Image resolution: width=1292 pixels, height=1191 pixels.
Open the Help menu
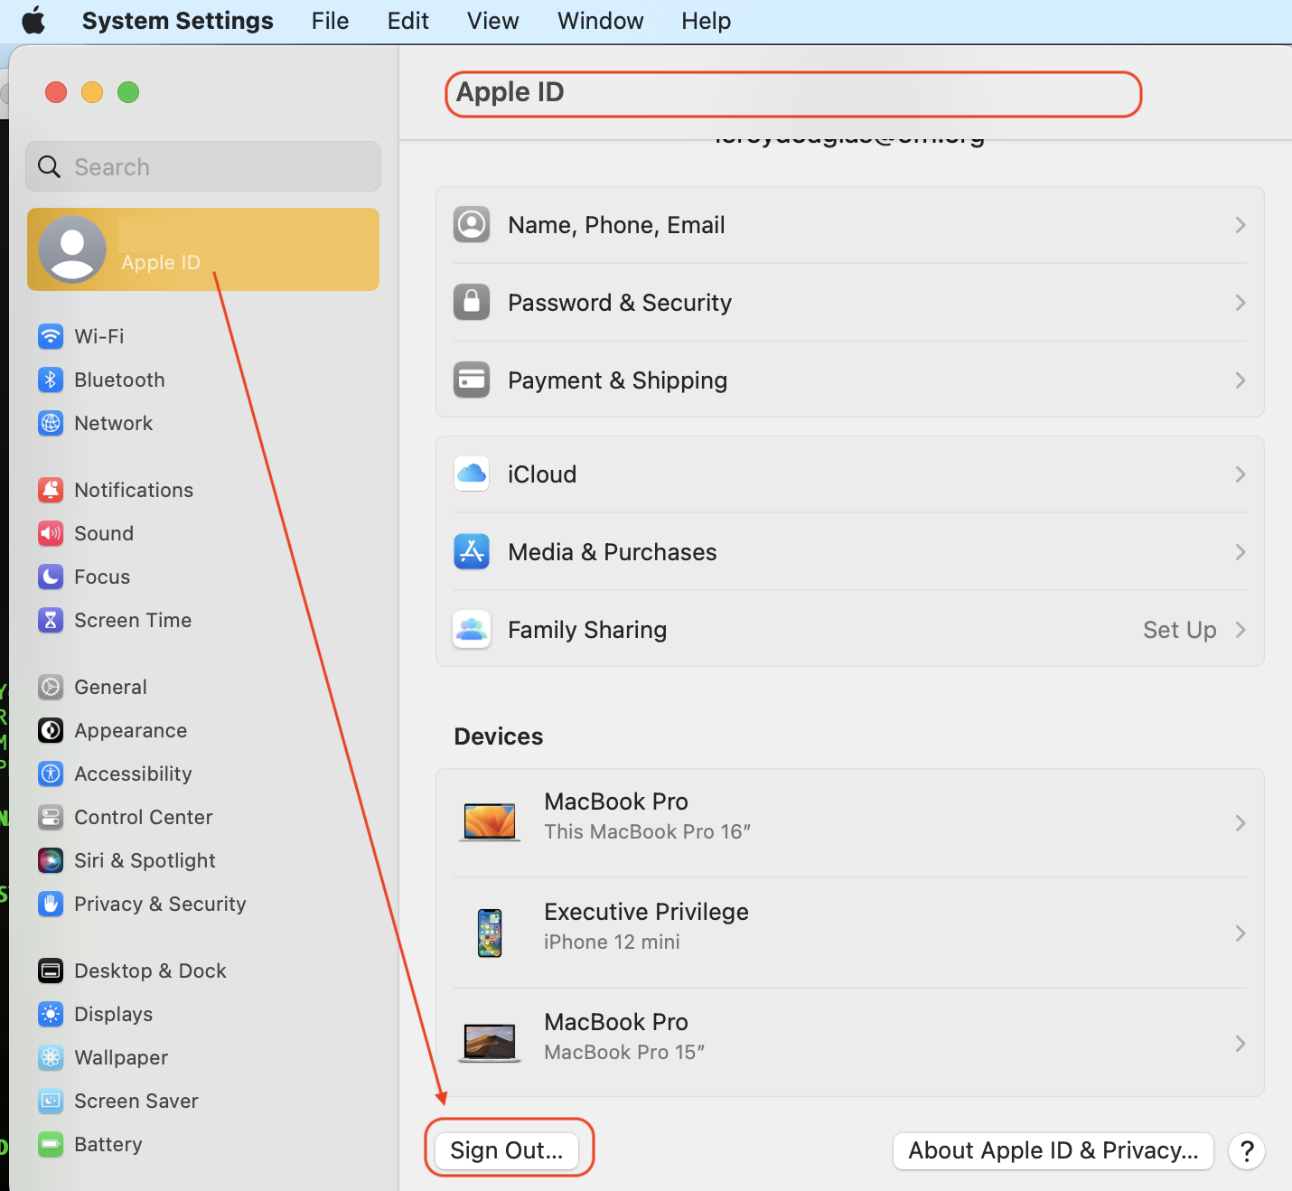tap(706, 21)
